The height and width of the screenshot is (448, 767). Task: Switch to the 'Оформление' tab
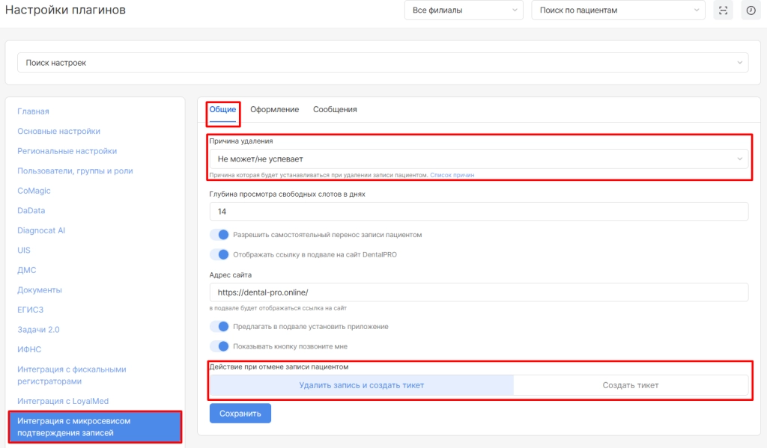pyautogui.click(x=274, y=110)
